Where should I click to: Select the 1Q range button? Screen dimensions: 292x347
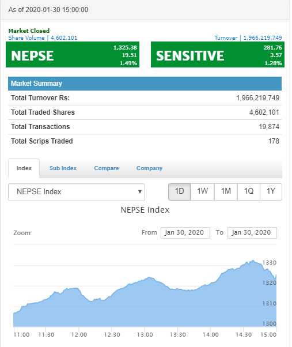pyautogui.click(x=248, y=191)
